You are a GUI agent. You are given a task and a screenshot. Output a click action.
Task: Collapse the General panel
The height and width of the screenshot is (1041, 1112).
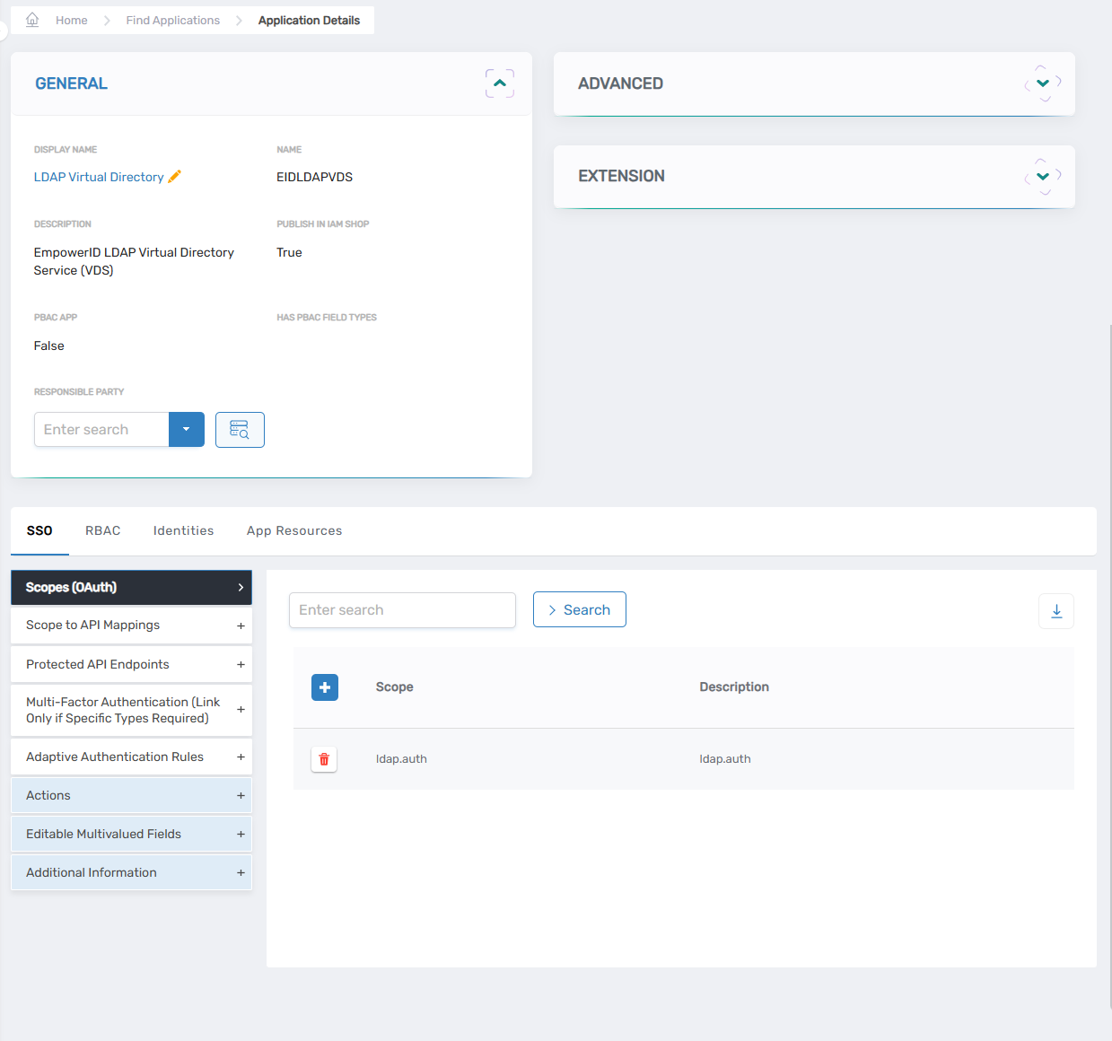point(500,83)
